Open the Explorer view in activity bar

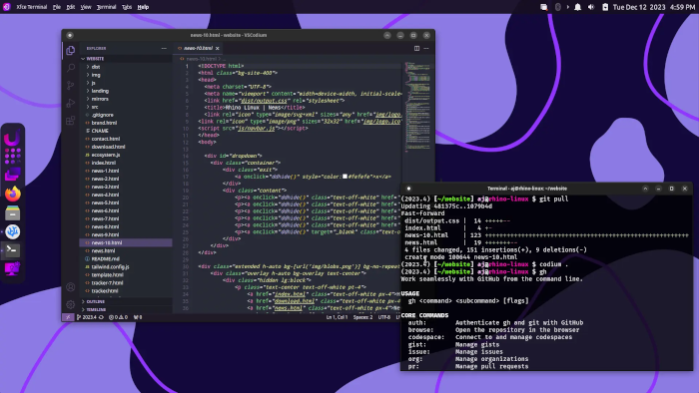click(71, 50)
